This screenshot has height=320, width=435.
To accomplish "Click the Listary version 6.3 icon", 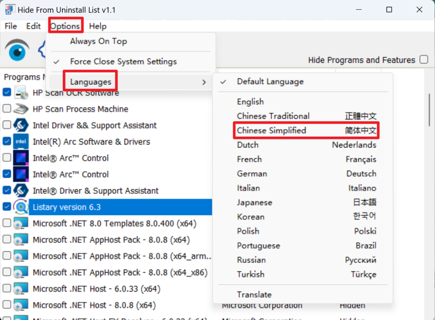I will point(21,207).
